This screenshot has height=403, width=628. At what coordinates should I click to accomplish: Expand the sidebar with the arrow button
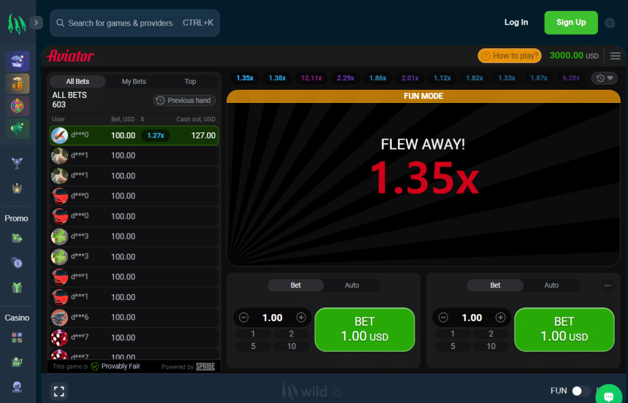point(36,23)
